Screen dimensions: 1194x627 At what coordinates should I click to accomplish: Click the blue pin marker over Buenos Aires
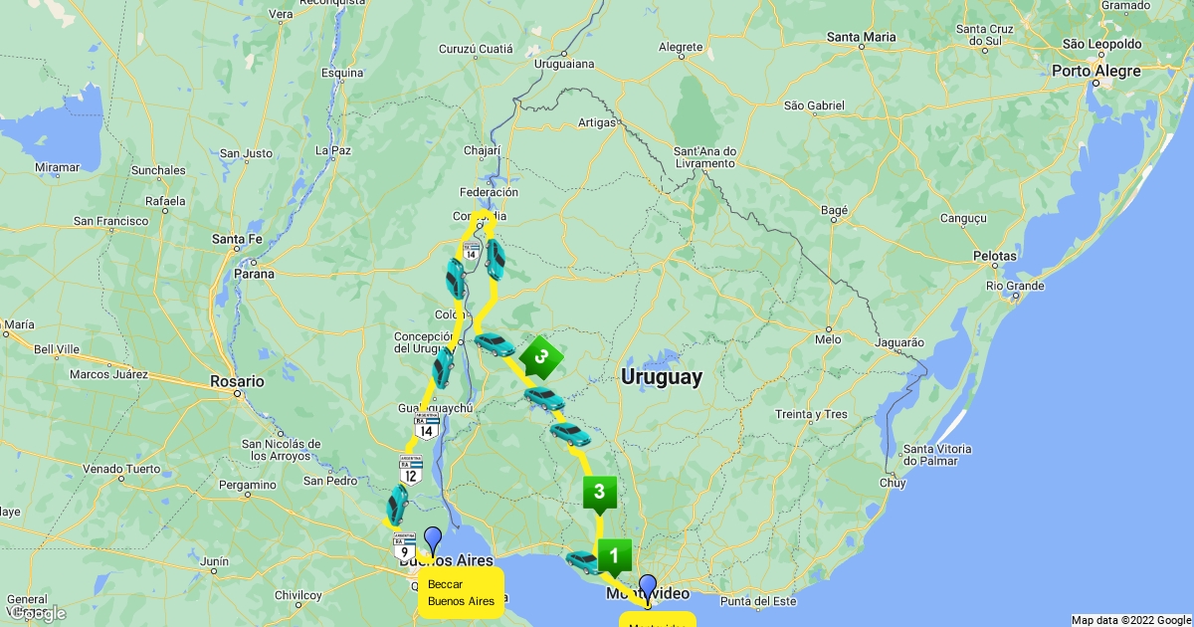click(433, 539)
